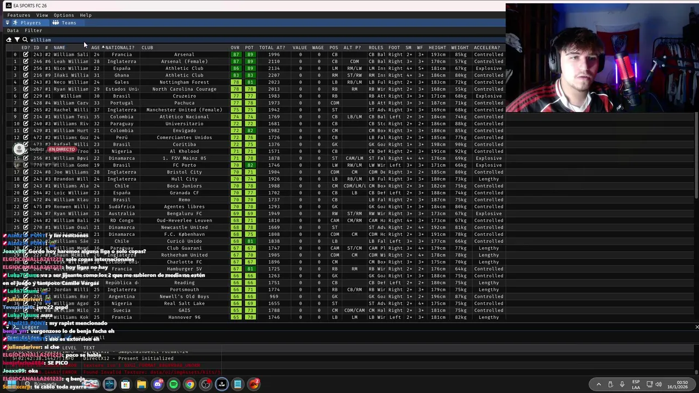Click the volume icon in system tray
This screenshot has width=699, height=393.
pyautogui.click(x=659, y=384)
